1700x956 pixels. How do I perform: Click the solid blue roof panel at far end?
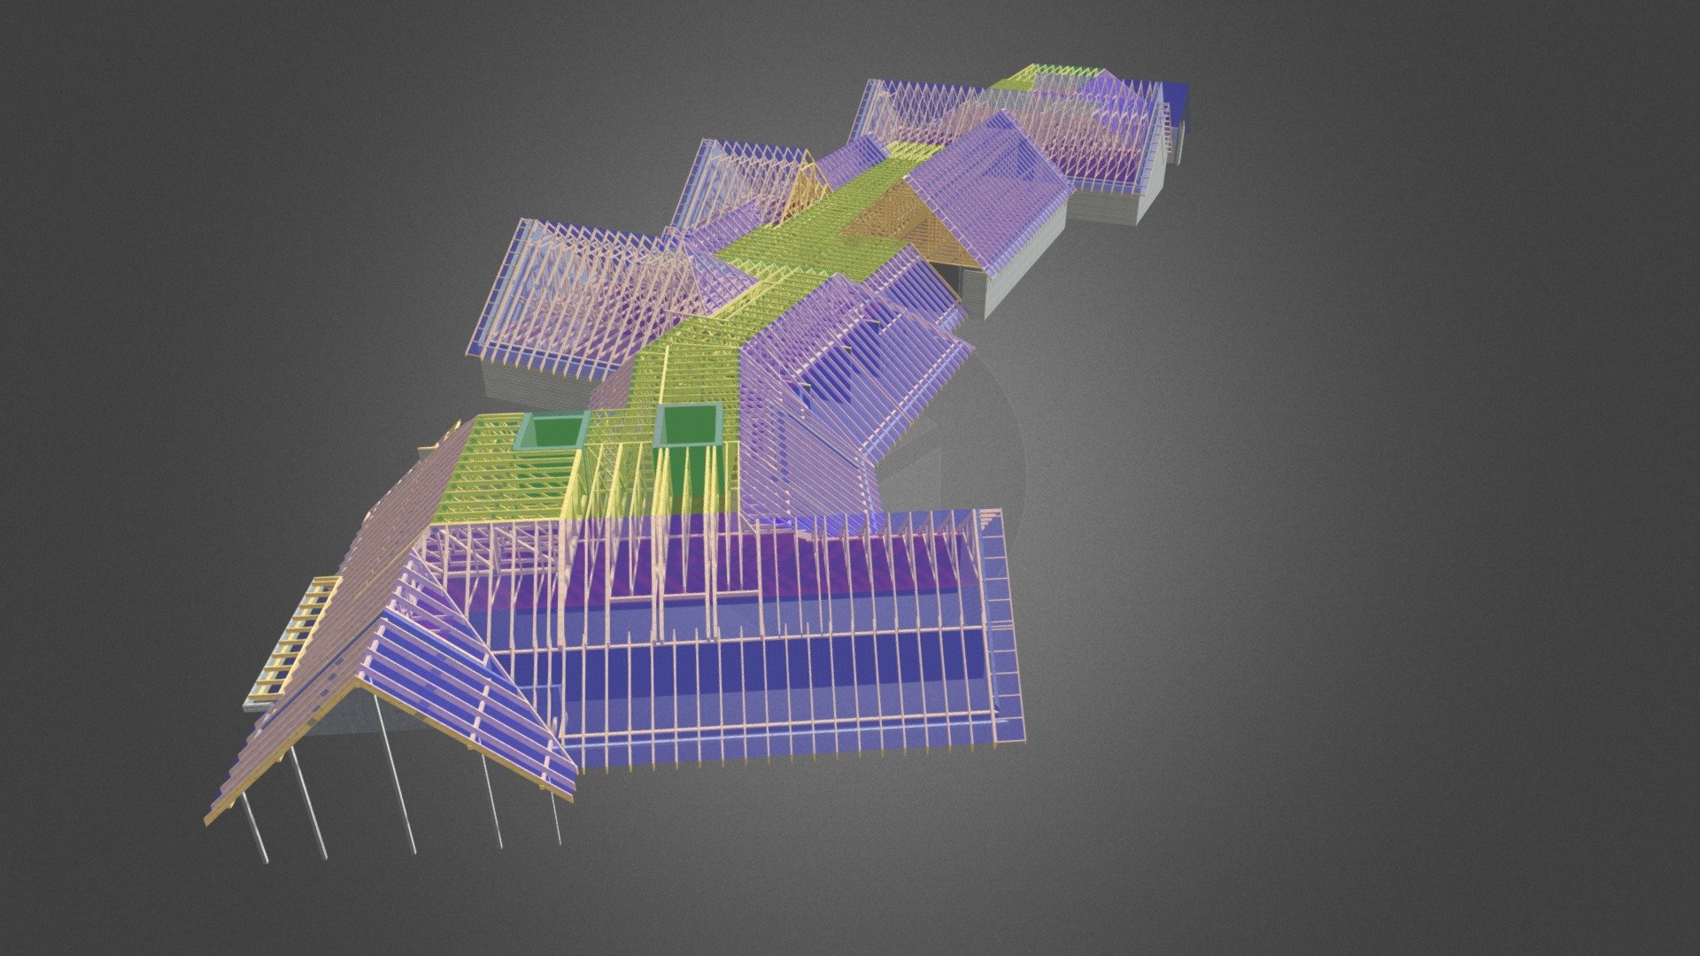(x=1174, y=97)
